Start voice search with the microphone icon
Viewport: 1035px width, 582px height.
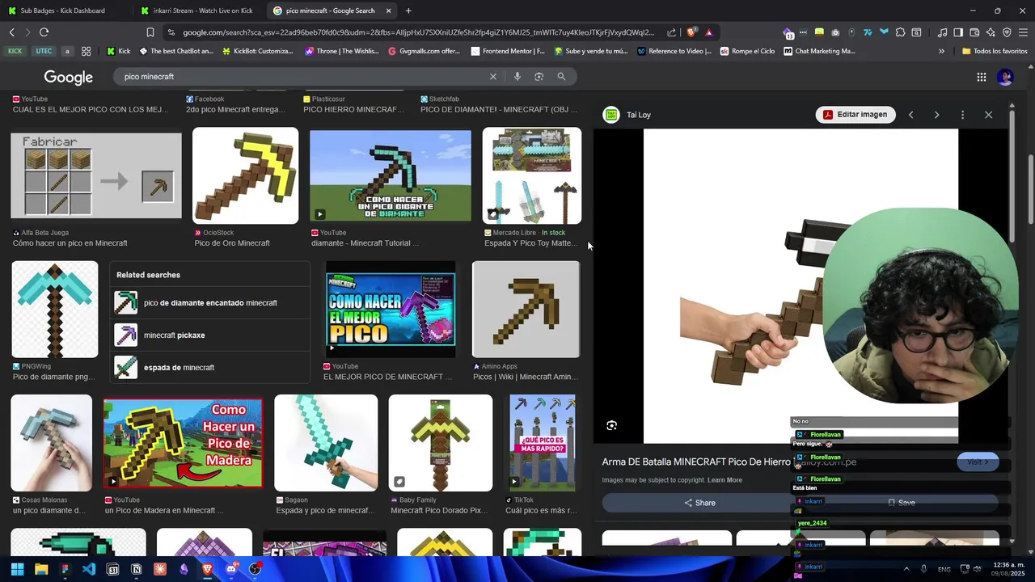pyautogui.click(x=517, y=77)
